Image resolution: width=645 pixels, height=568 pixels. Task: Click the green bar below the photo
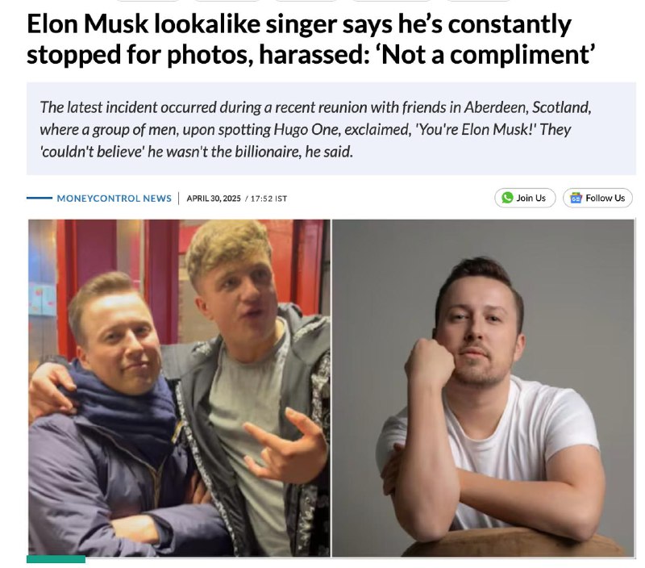tap(56, 559)
